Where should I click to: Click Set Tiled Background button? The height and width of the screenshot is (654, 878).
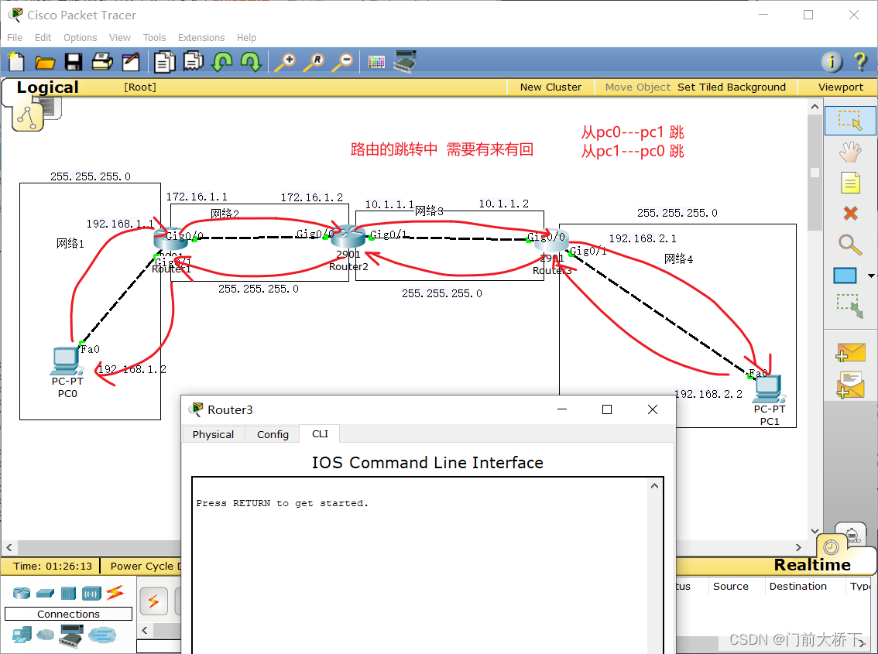pyautogui.click(x=732, y=87)
